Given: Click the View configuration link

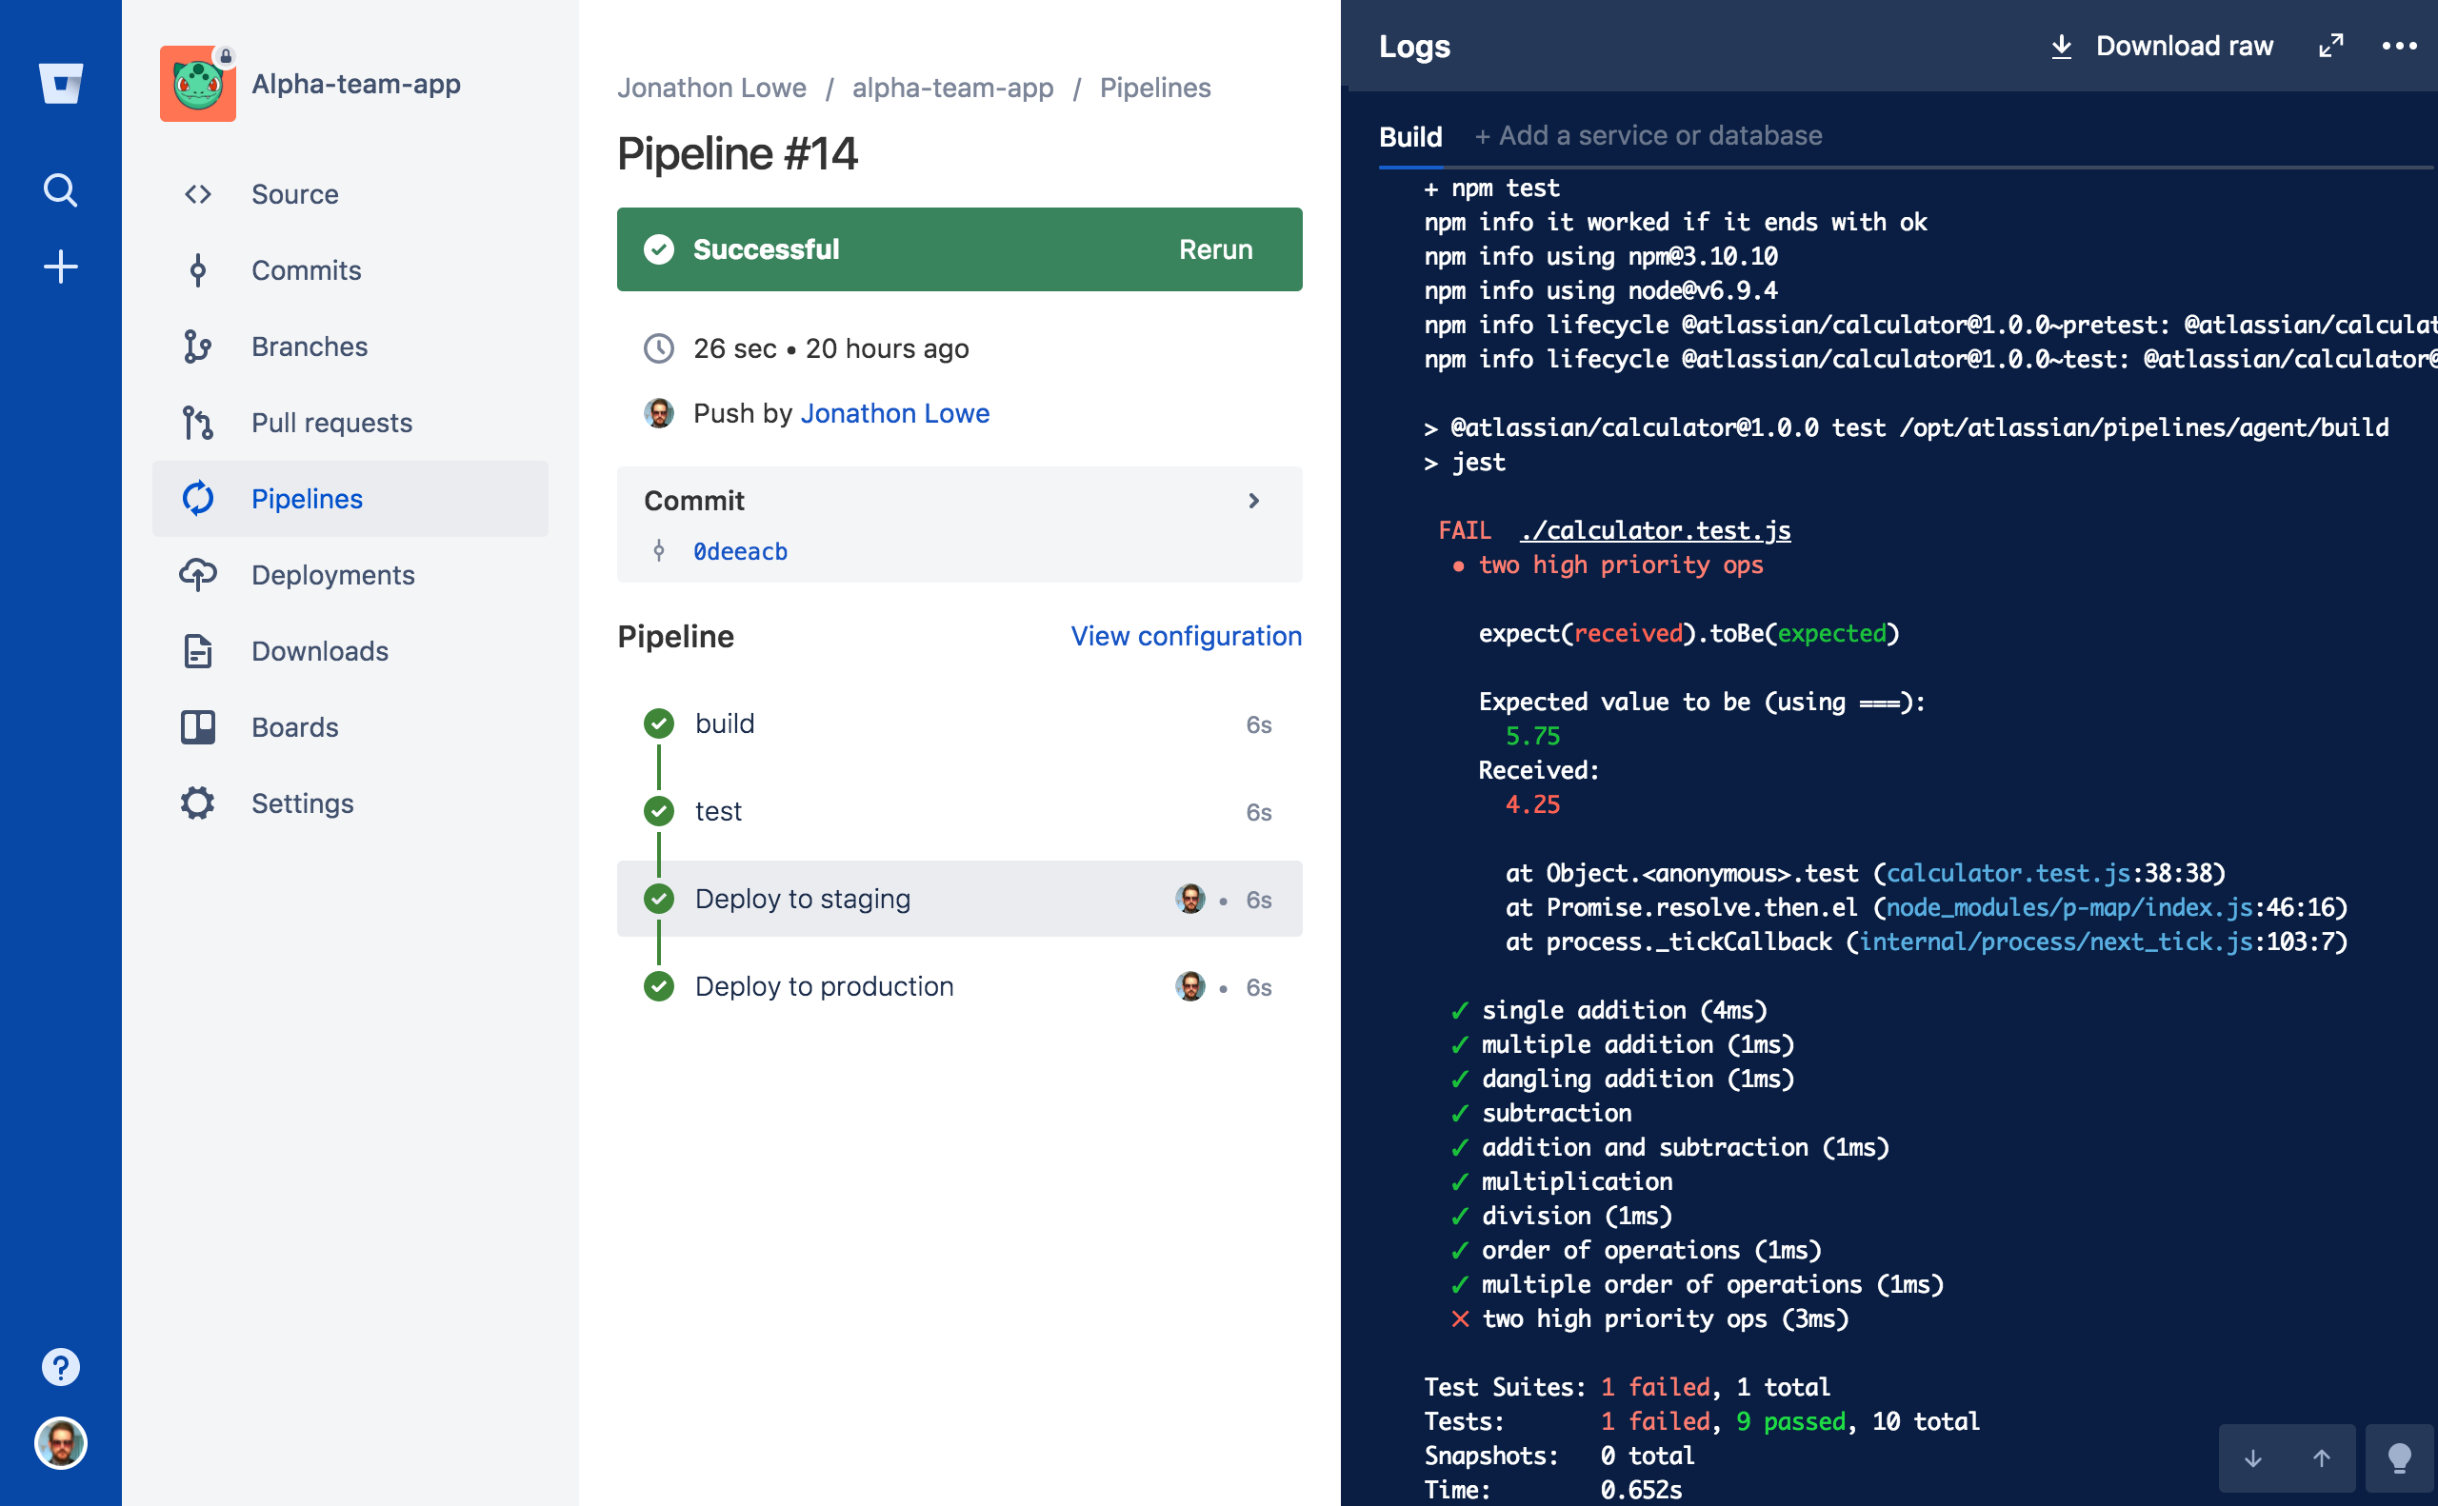Looking at the screenshot, I should (x=1186, y=634).
